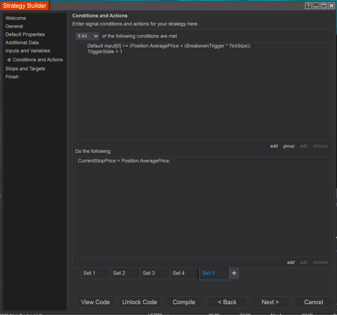
Task: Select the 'CurrentStopPrice = Position.AveragePrice;' action
Action: [124, 161]
